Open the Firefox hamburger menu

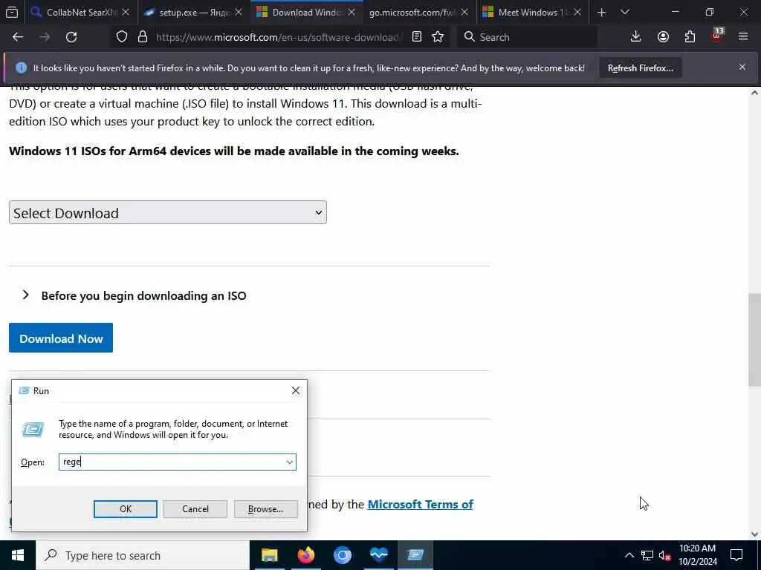coord(743,37)
